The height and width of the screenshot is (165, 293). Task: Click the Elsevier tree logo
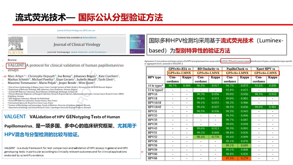click(16, 43)
